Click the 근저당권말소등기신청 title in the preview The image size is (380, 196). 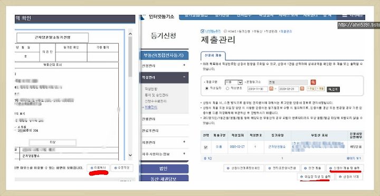[53, 37]
